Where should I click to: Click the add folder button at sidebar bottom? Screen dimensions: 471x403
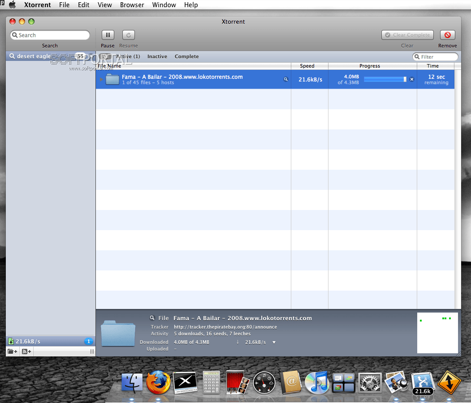click(12, 352)
